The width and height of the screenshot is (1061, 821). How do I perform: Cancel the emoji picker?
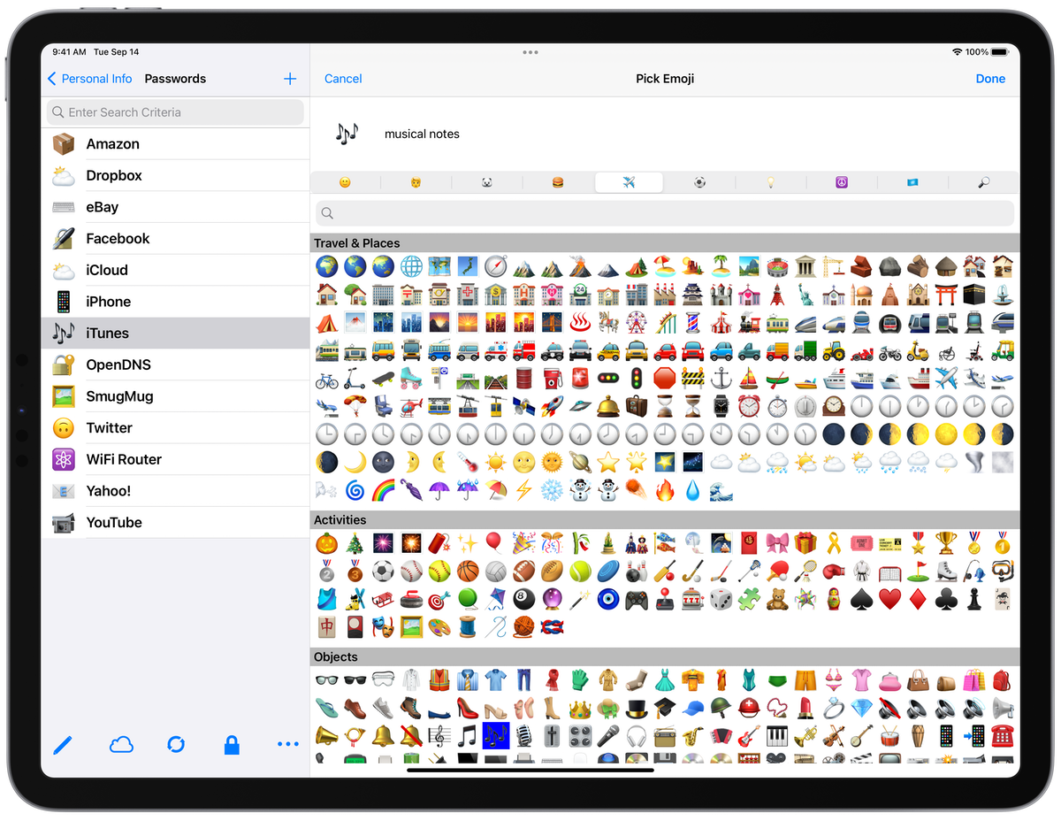(343, 79)
